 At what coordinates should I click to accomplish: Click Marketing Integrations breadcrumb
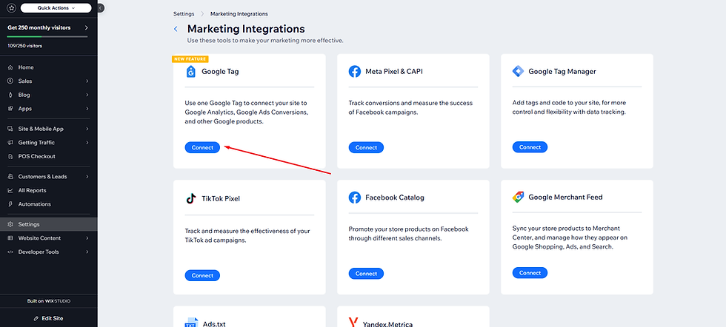[239, 14]
